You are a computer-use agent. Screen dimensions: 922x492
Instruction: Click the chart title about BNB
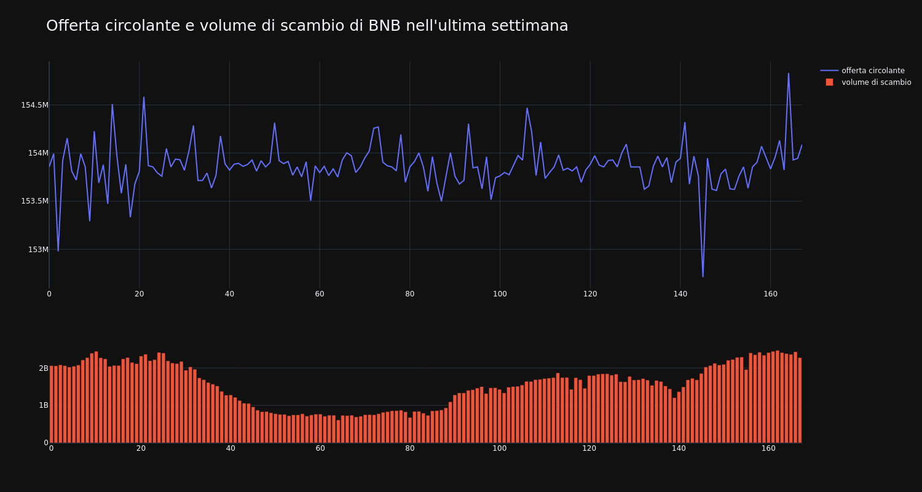(x=307, y=26)
